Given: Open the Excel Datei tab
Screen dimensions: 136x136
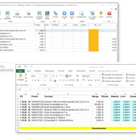Looking at the screenshot, I should pyautogui.click(x=20, y=71).
